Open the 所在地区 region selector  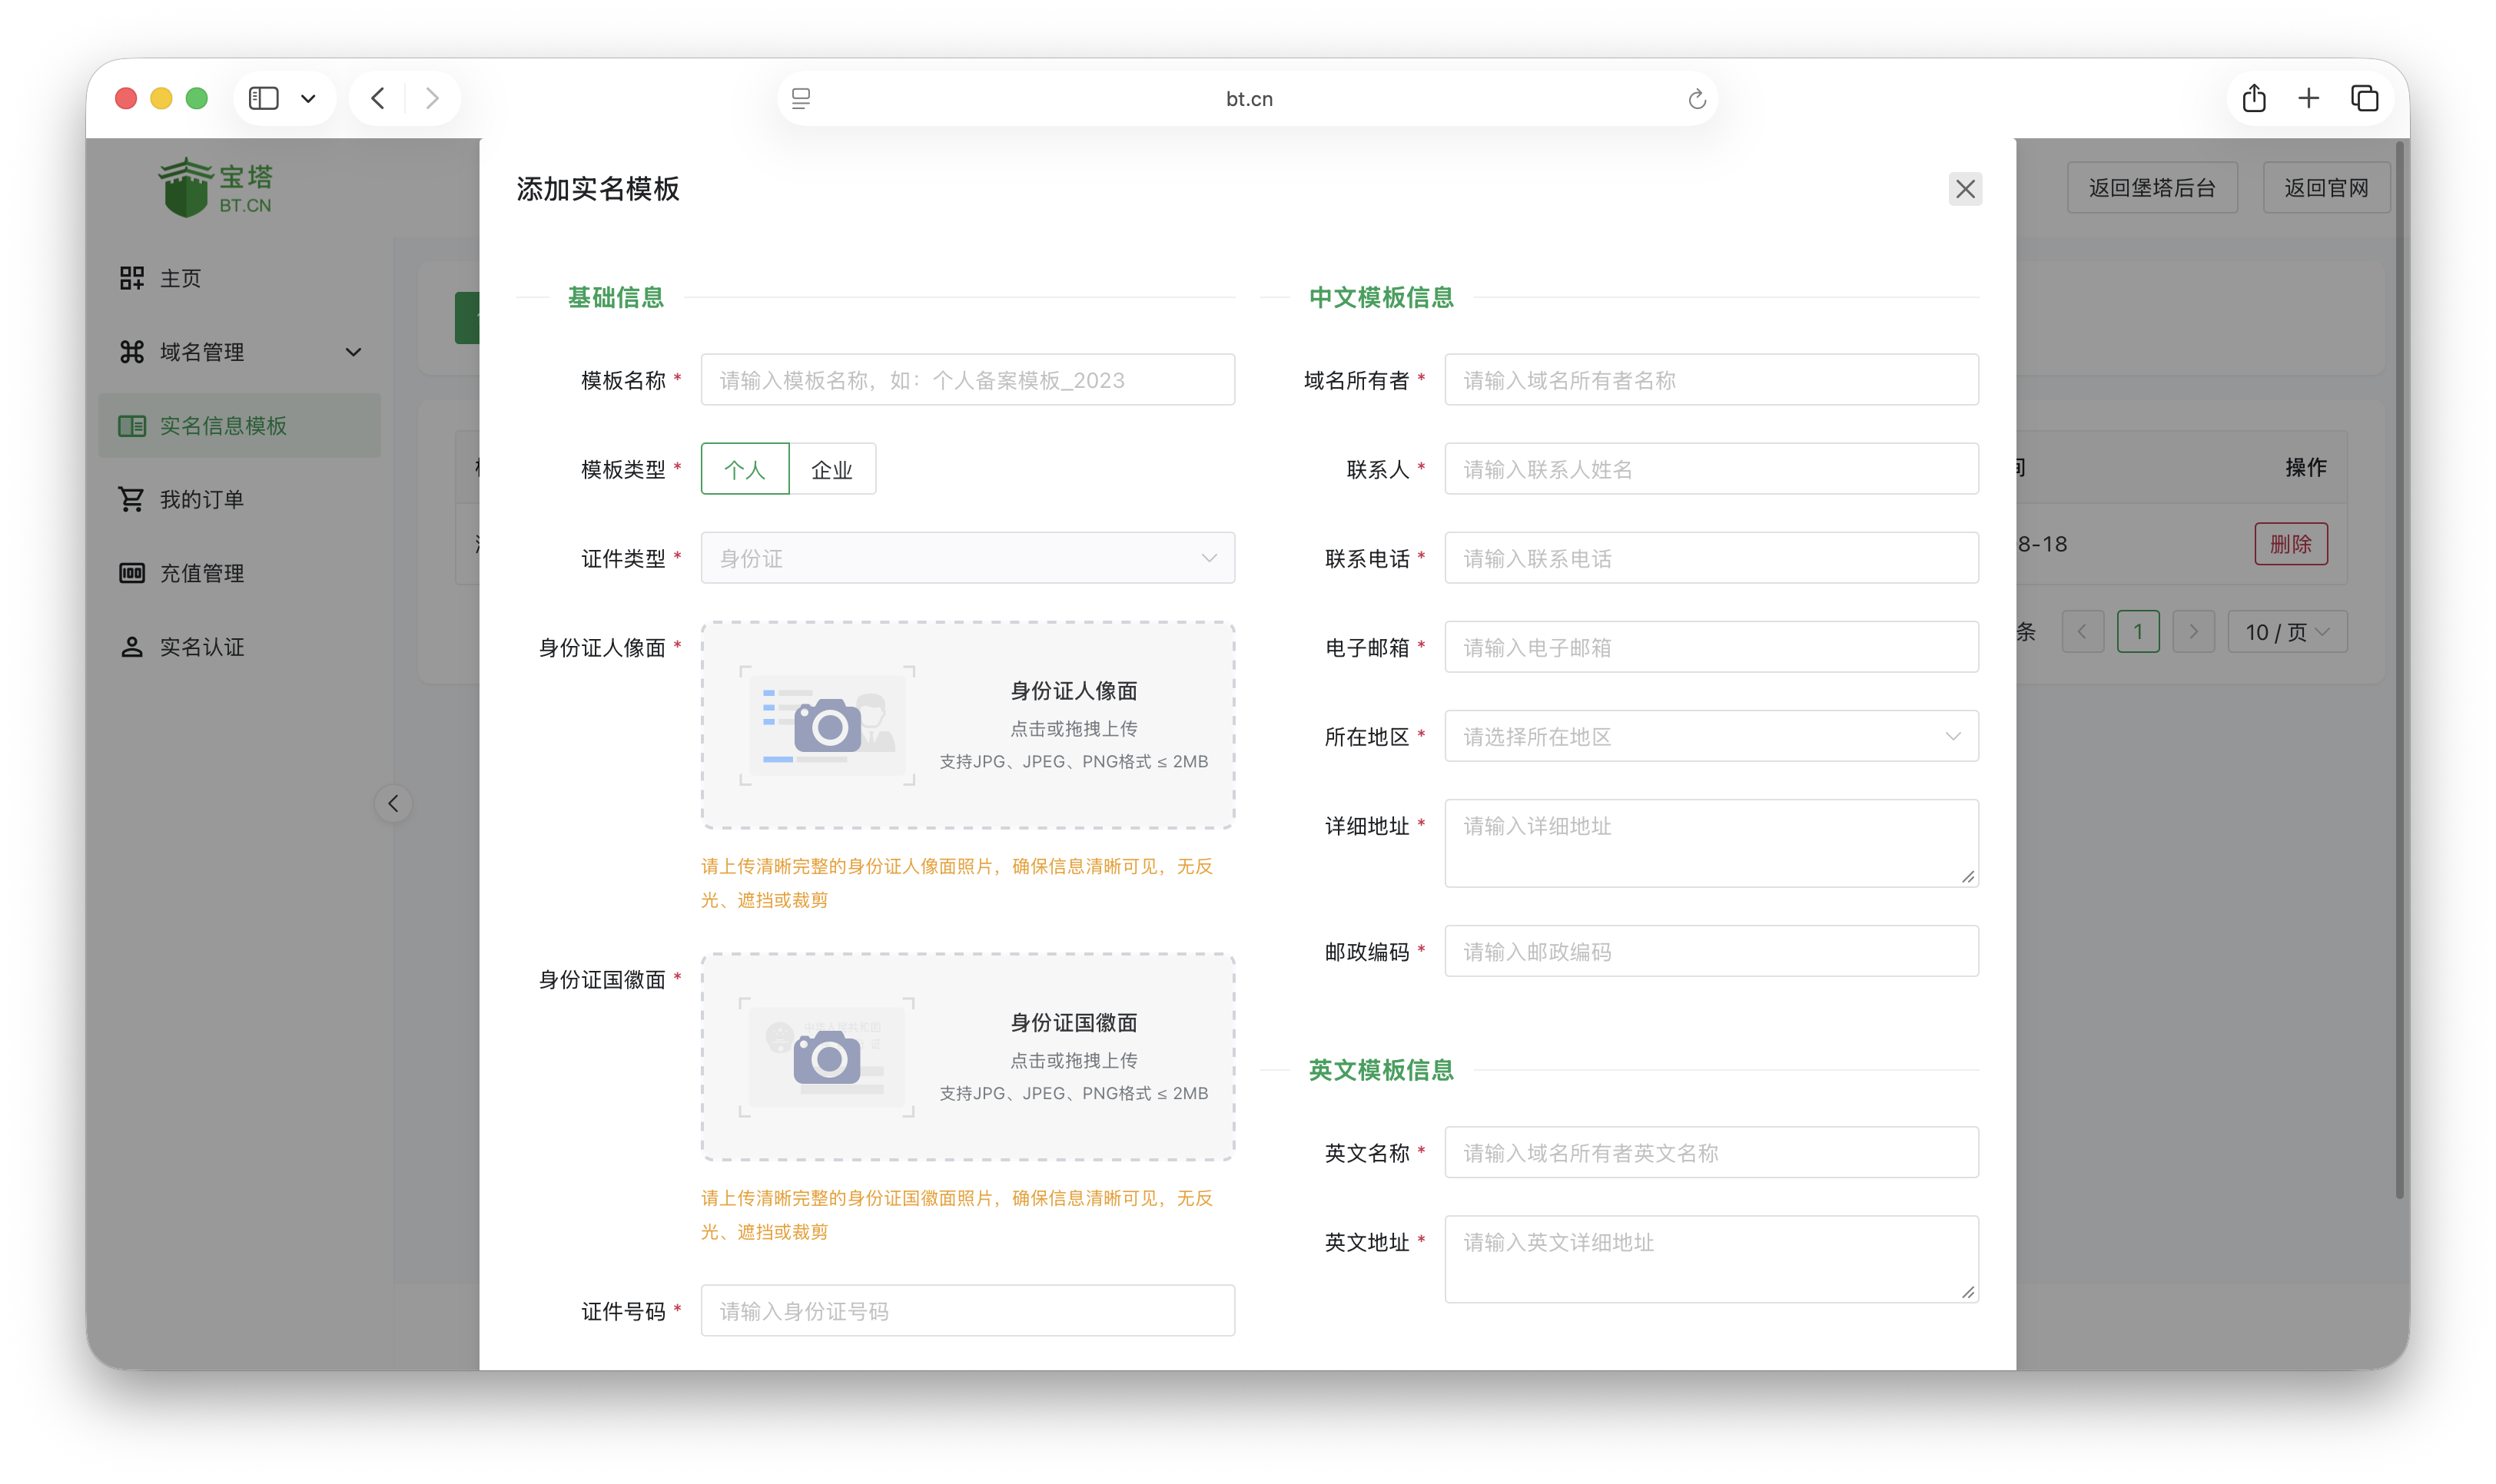pyautogui.click(x=1710, y=736)
